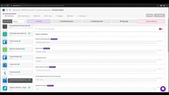Click the browser back arrow

pyautogui.click(x=2, y=6)
